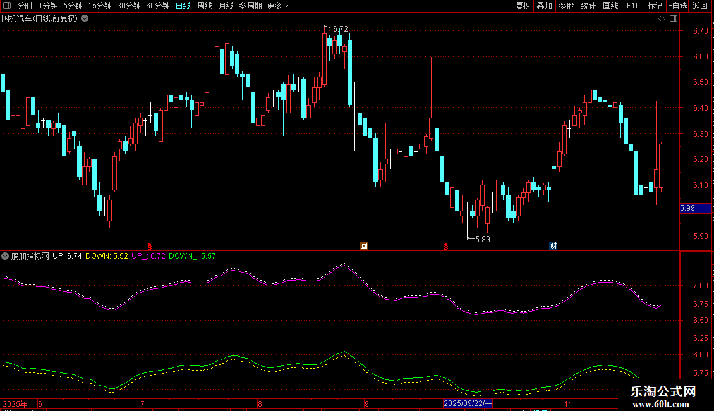Open the 多股 multi-stock view

[x=567, y=6]
